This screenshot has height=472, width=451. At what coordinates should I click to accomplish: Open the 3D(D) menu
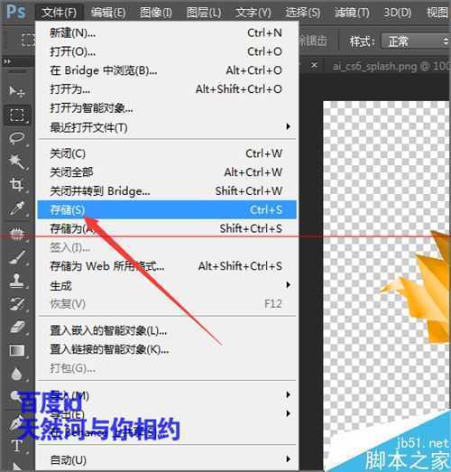(x=397, y=13)
